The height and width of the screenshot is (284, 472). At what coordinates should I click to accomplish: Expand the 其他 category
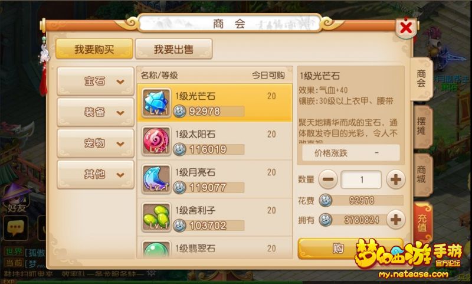[x=96, y=174]
